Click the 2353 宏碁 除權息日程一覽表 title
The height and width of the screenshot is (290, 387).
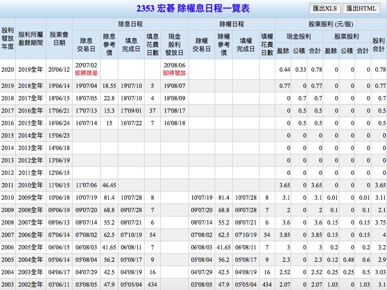tap(192, 9)
